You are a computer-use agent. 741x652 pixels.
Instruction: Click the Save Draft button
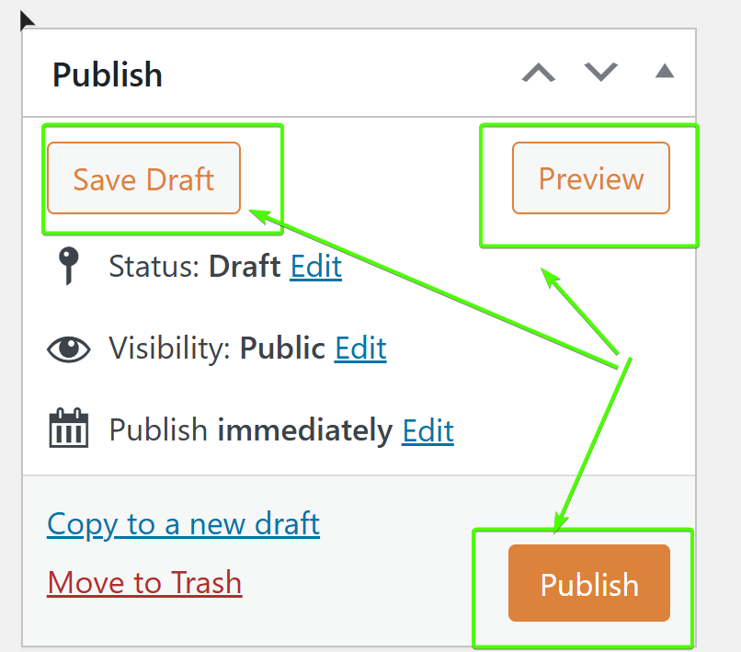coord(143,178)
